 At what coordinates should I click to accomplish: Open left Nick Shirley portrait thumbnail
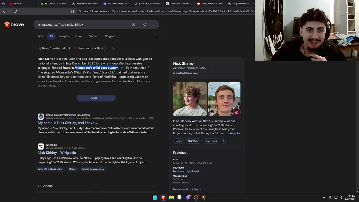coord(190,99)
